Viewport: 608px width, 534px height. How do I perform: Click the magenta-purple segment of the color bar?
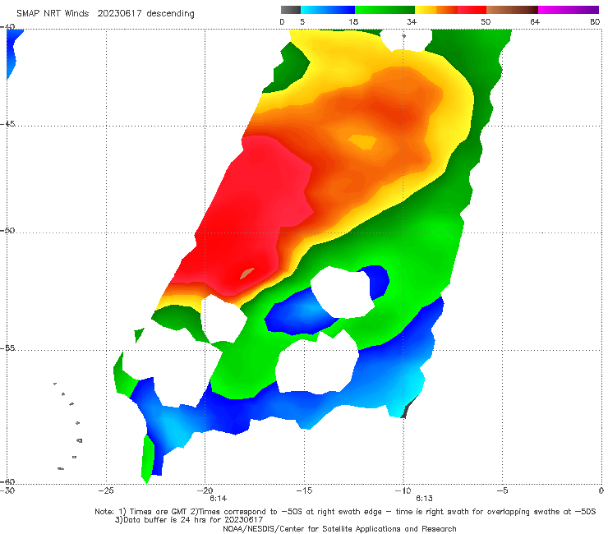(x=569, y=10)
